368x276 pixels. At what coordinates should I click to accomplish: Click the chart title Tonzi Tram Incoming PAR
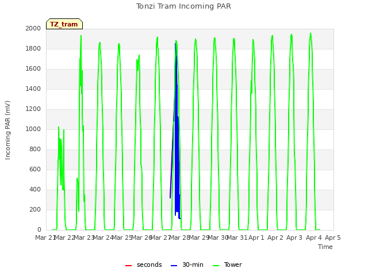[x=183, y=6]
